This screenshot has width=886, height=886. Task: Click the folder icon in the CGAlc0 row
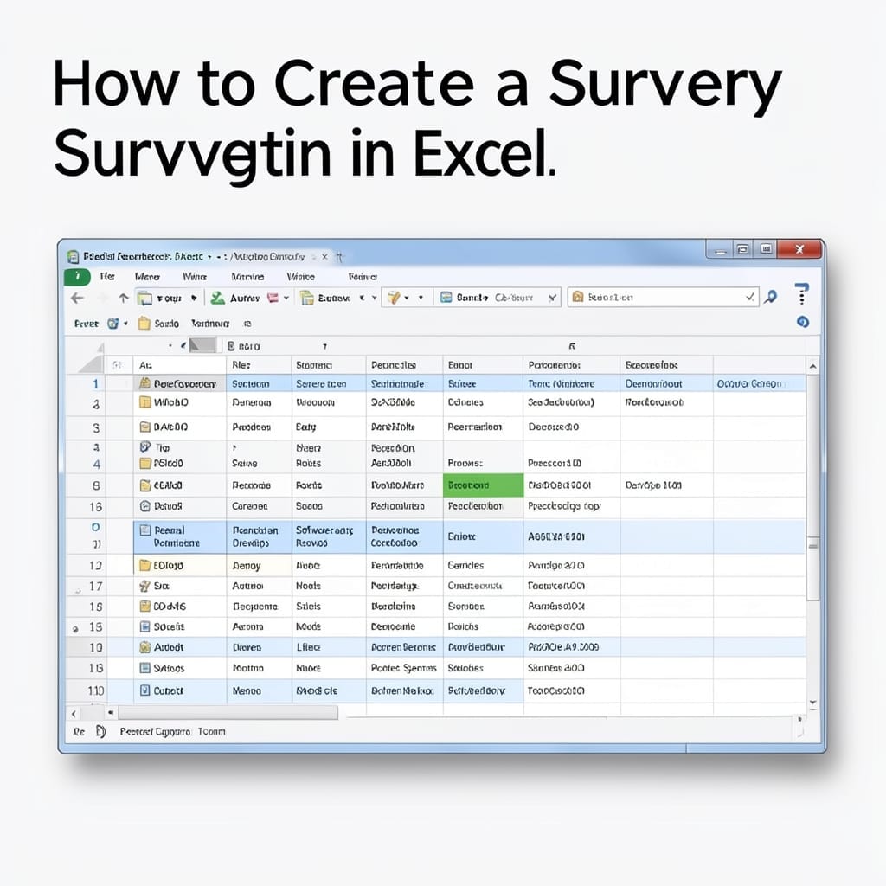click(x=145, y=485)
